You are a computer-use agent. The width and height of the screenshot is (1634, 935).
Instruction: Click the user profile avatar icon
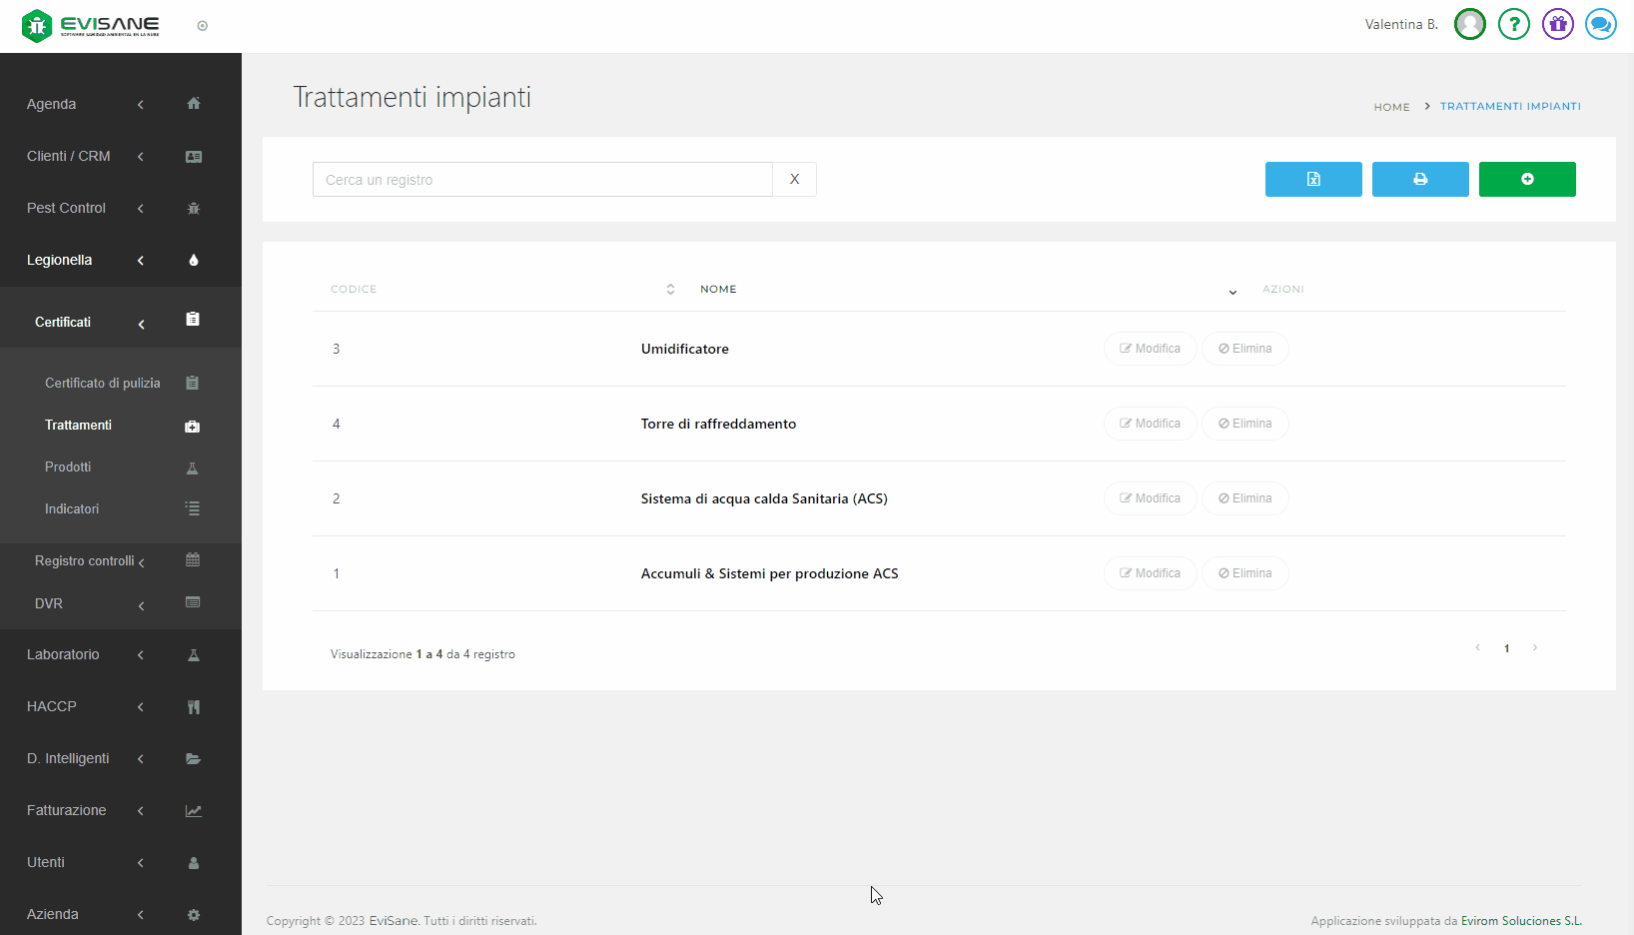(x=1469, y=24)
